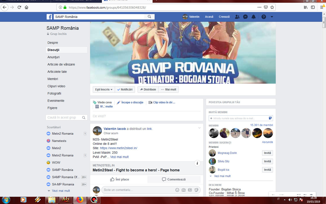The image size is (326, 204).
Task: Expand the account settings arrow in the navbar
Action: 271,17
